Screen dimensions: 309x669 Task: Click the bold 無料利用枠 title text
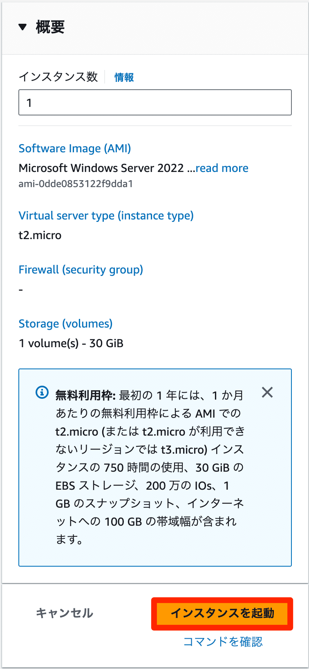[x=85, y=395]
